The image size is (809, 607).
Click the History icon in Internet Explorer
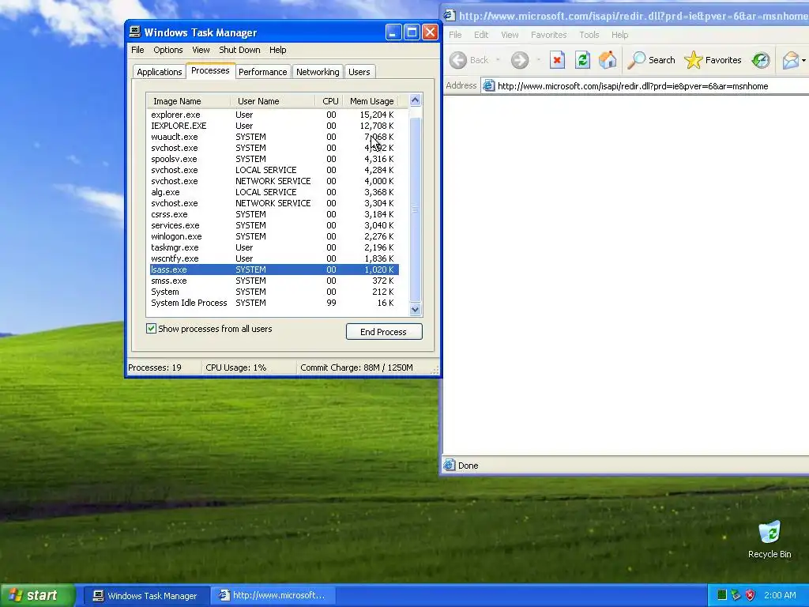pos(761,60)
